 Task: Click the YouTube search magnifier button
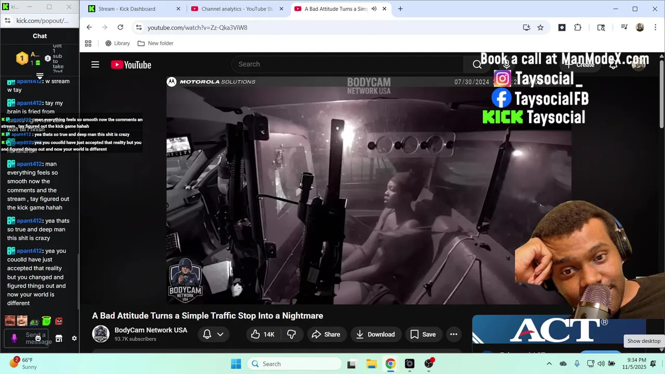(x=477, y=64)
